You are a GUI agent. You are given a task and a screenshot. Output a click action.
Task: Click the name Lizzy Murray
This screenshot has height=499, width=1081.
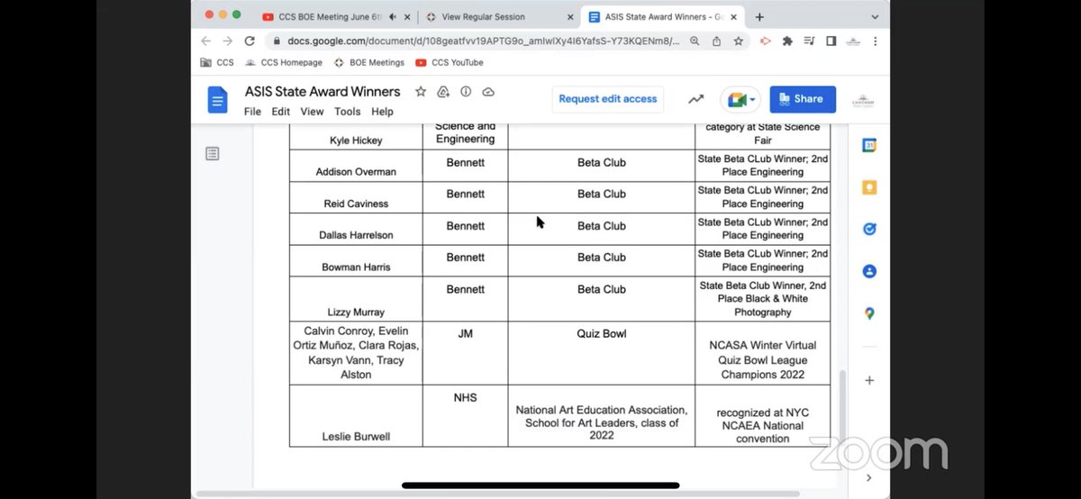(356, 313)
